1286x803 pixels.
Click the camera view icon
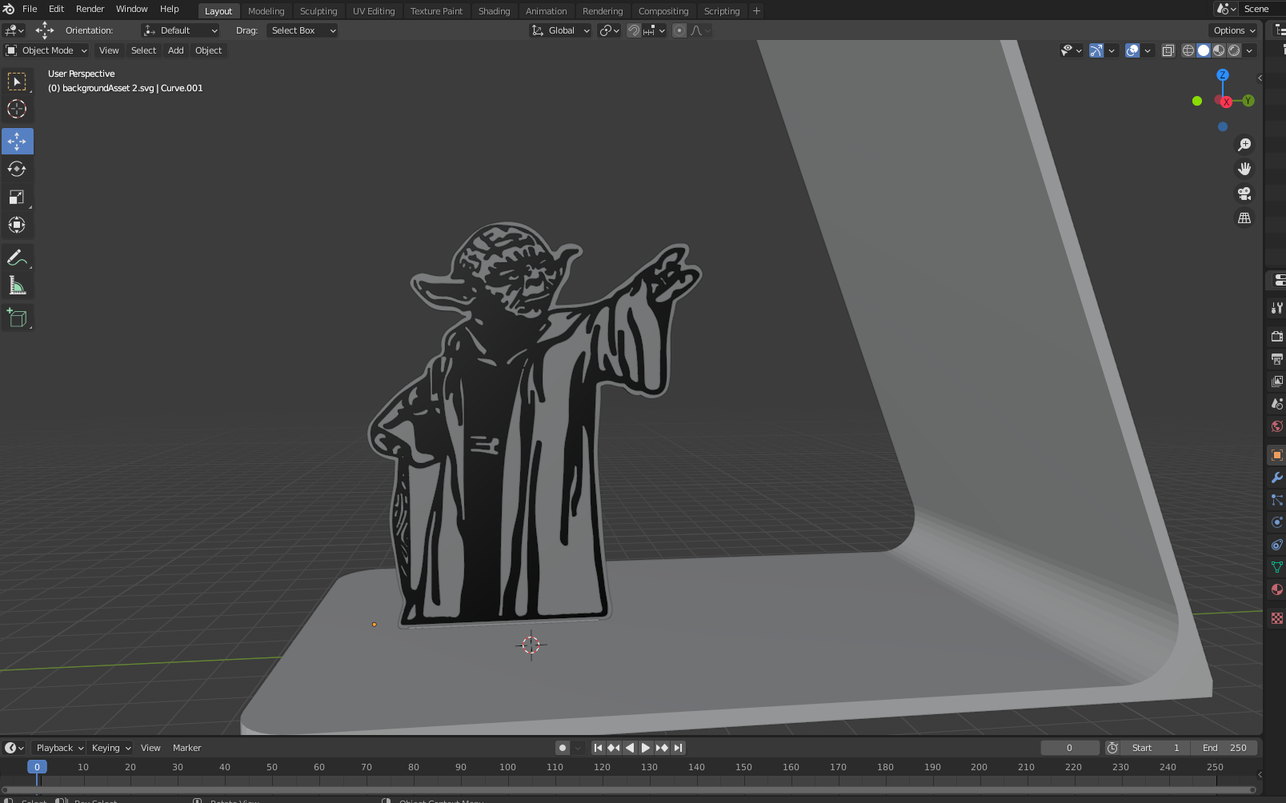[x=1244, y=194]
